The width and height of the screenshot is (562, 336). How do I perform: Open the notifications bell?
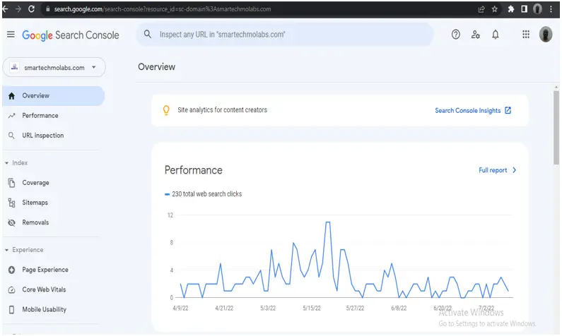point(496,35)
